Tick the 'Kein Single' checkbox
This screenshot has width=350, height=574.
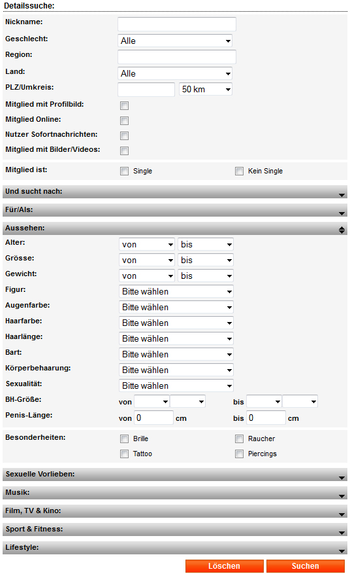pyautogui.click(x=239, y=171)
